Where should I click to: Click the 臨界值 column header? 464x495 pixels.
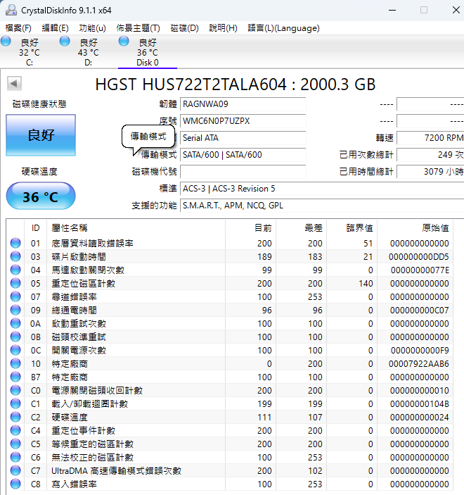coord(352,227)
